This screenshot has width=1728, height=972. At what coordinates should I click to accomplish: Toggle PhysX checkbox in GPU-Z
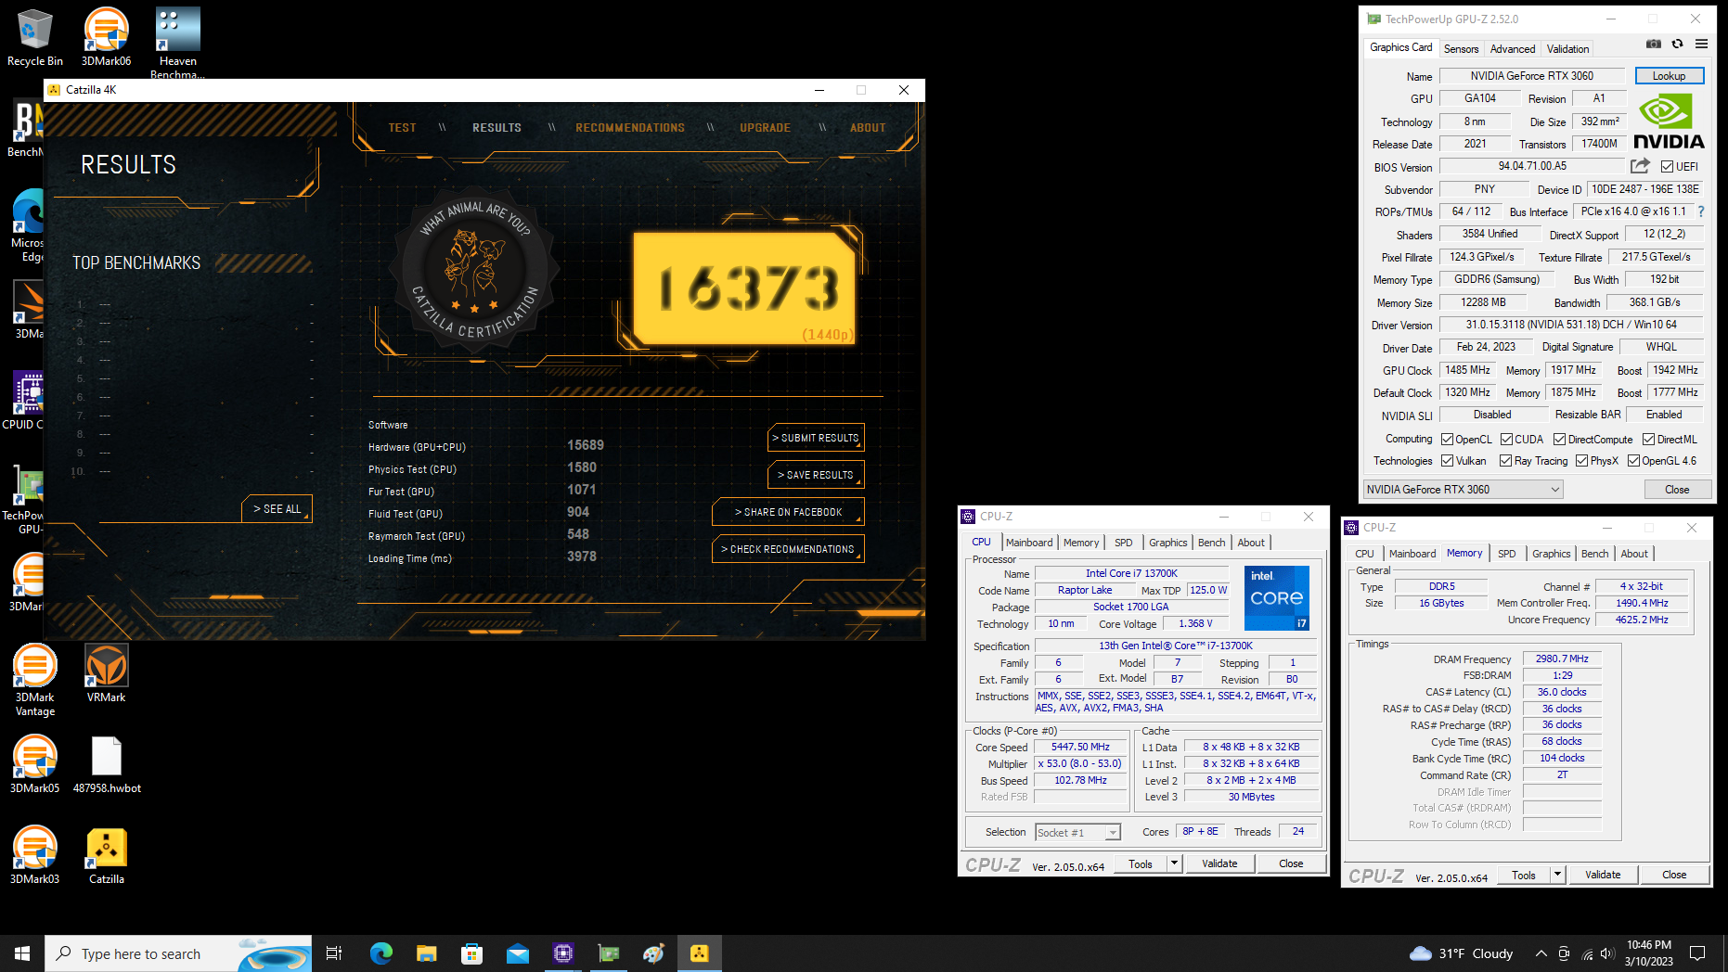(x=1581, y=461)
